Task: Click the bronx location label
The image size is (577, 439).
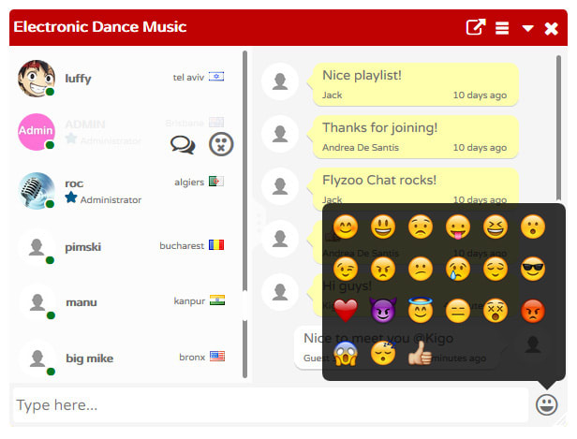Action: pos(192,357)
